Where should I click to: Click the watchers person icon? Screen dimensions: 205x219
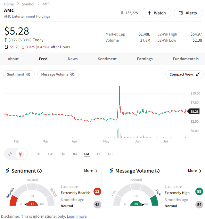tap(122, 13)
